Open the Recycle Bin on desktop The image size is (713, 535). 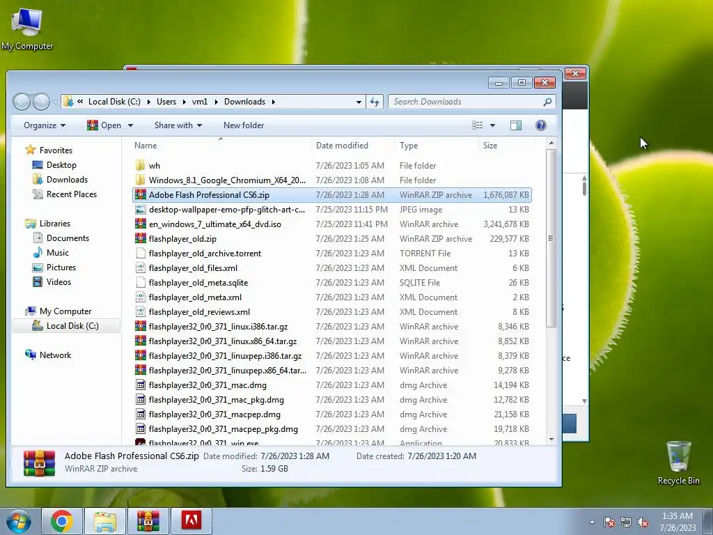(x=678, y=463)
